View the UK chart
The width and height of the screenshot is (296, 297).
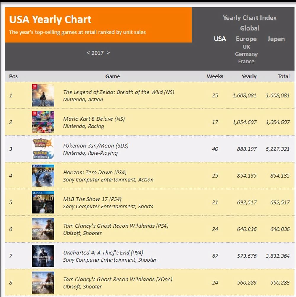(x=246, y=47)
